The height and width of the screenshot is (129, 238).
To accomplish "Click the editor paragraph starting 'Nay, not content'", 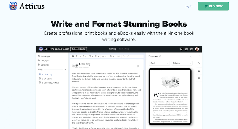I will [106, 93].
